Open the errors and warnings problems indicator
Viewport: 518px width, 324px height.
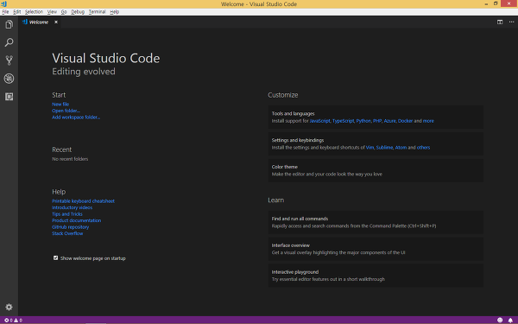point(13,320)
